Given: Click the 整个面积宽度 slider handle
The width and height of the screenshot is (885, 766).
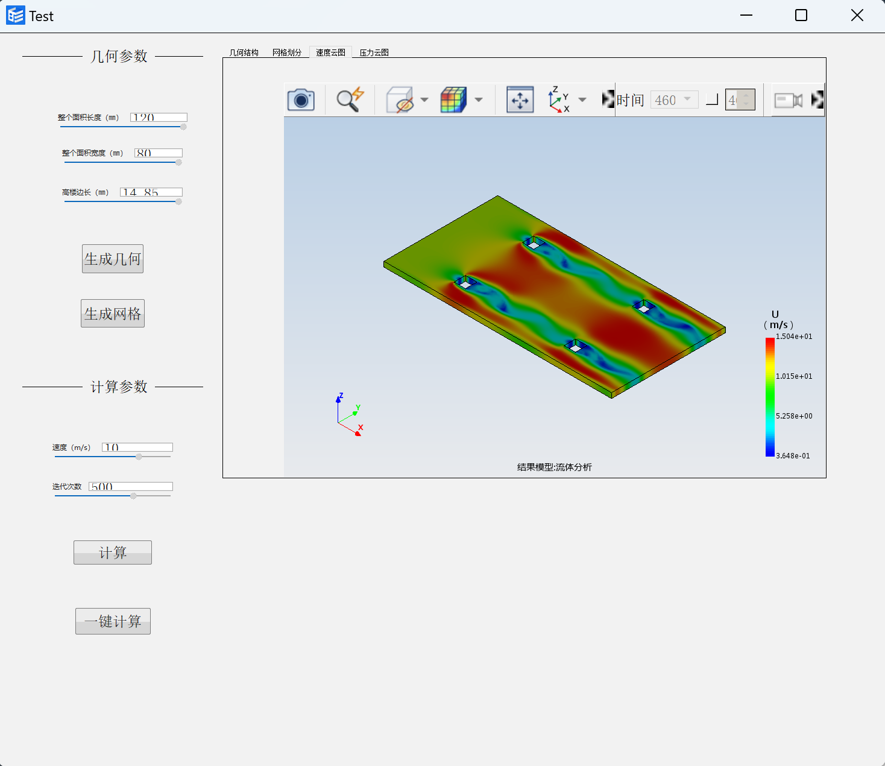Looking at the screenshot, I should point(178,162).
